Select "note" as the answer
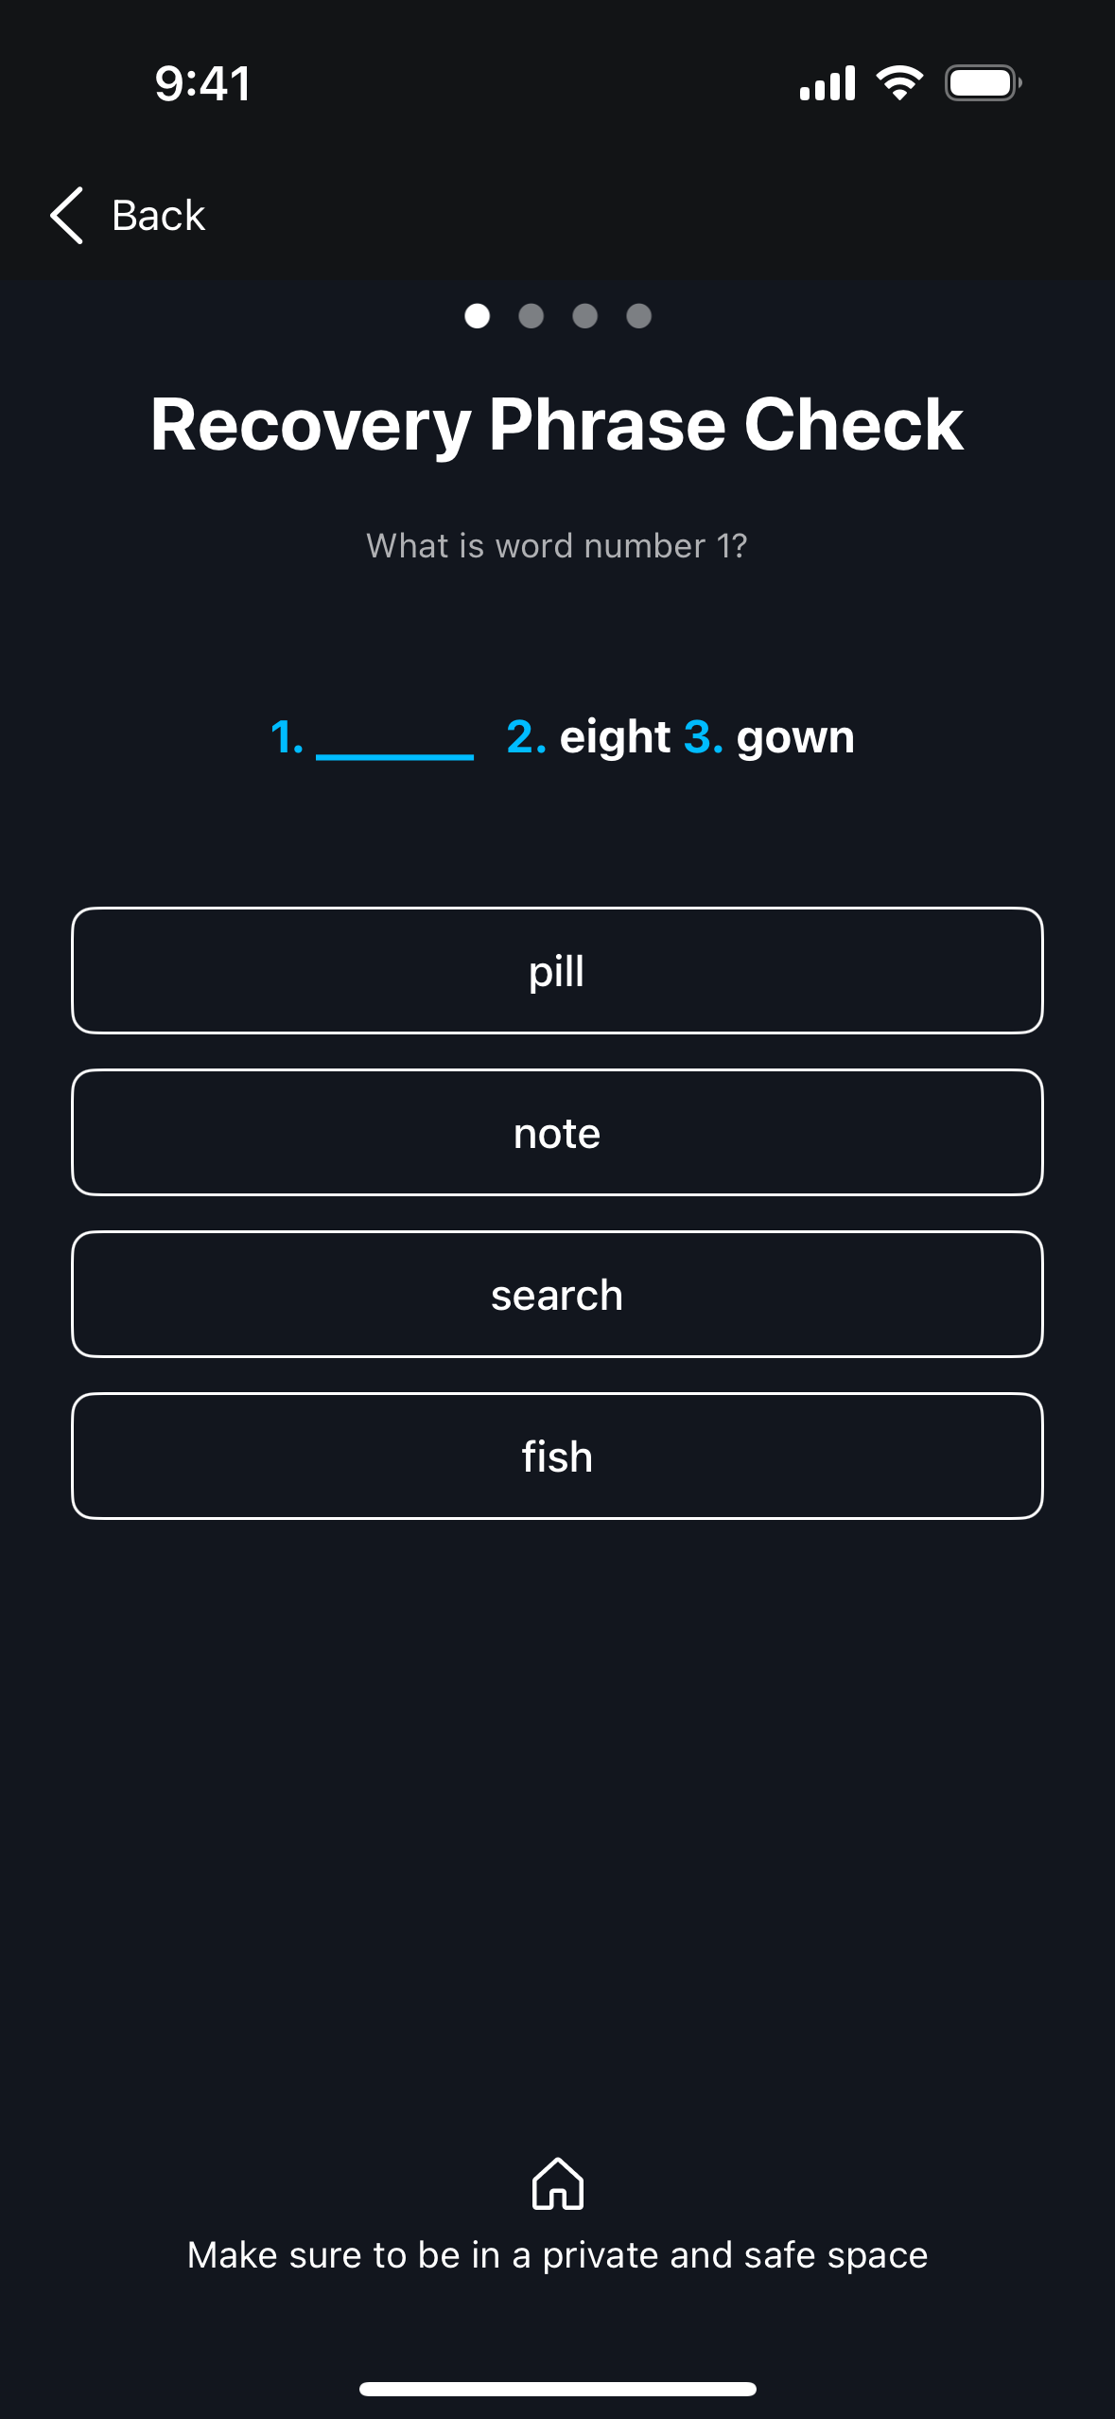This screenshot has height=2419, width=1115. (x=557, y=1133)
